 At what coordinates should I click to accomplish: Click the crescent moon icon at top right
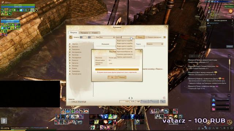(x=218, y=1)
